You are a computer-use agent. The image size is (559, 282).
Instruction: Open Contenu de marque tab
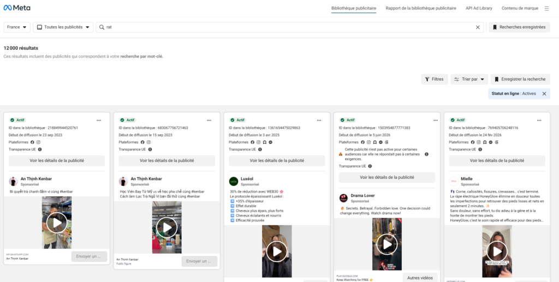point(520,8)
